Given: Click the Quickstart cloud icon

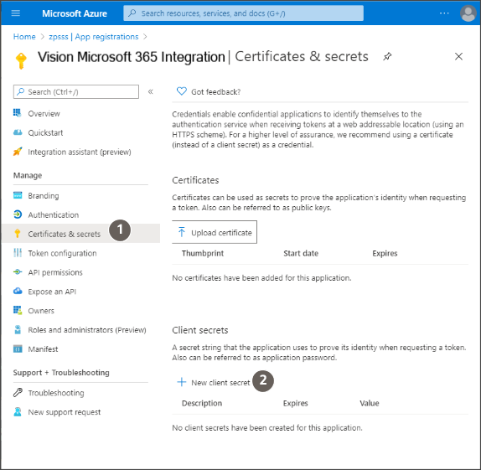Looking at the screenshot, I should point(18,132).
